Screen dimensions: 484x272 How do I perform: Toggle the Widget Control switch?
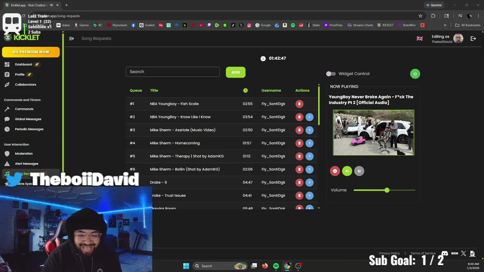coord(331,74)
